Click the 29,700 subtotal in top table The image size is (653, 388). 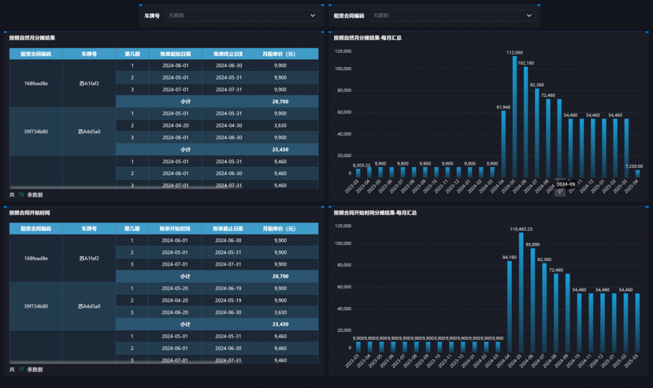[280, 101]
